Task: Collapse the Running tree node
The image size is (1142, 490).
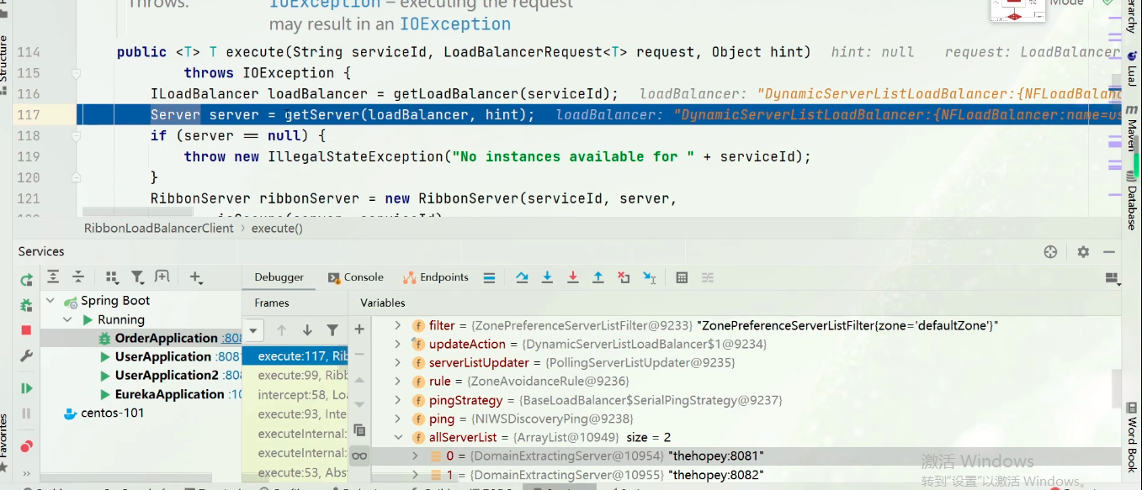Action: click(x=68, y=320)
